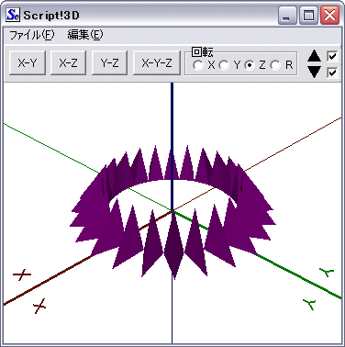Show the X-Y-Z perspective view
This screenshot has width=345, height=347.
click(157, 63)
